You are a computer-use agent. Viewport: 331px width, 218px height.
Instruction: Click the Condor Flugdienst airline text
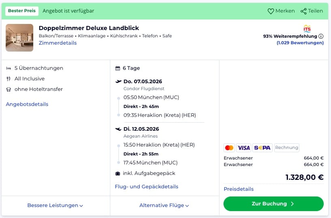tap(144, 89)
